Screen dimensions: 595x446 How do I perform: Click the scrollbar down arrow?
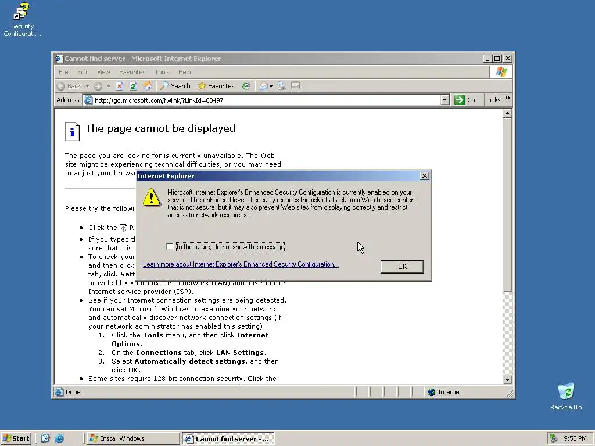coord(508,380)
